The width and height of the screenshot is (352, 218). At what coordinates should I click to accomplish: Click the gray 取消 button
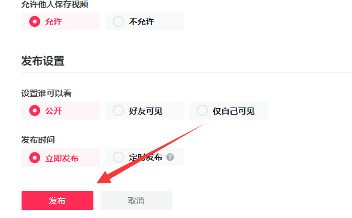(136, 201)
